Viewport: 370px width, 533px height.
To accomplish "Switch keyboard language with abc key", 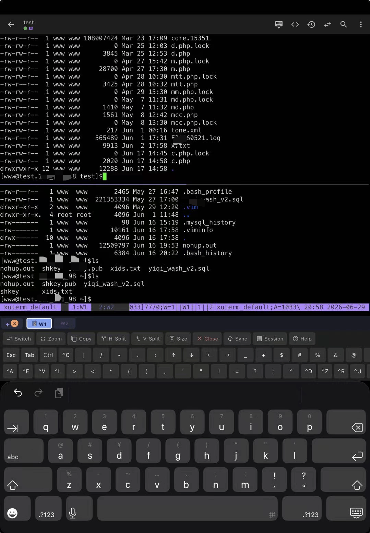I will pyautogui.click(x=24, y=451).
